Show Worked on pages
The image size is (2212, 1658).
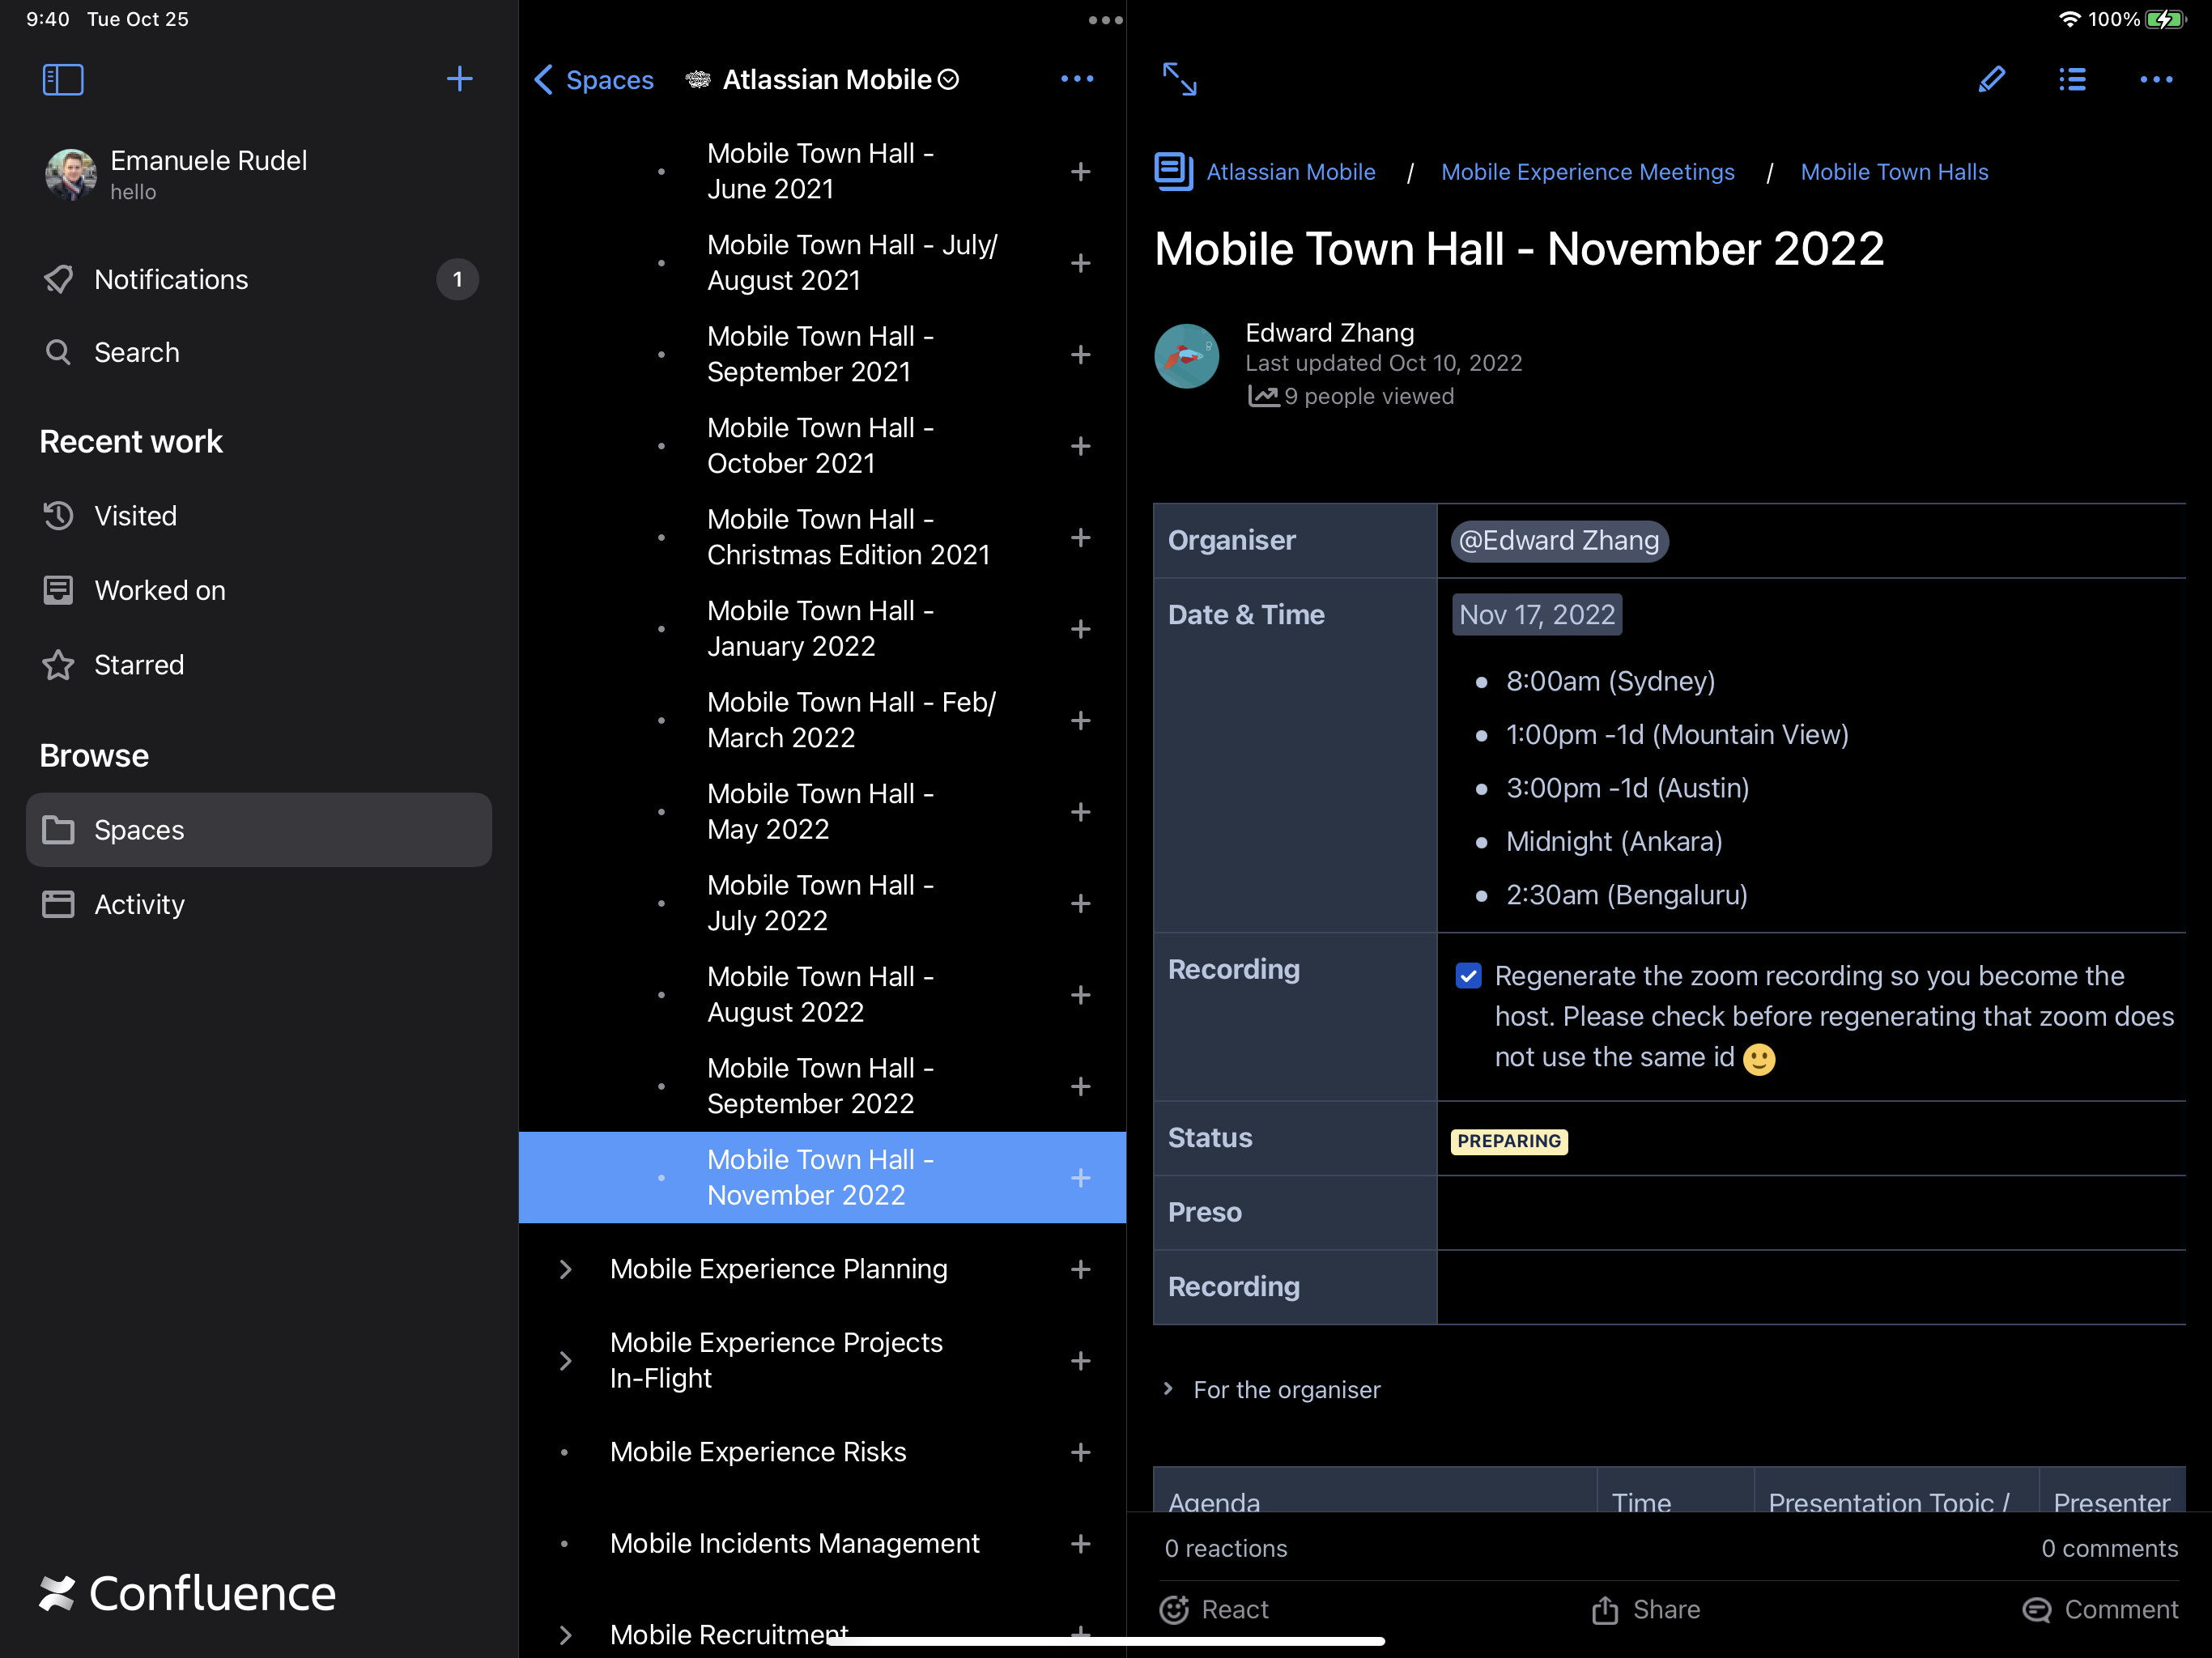[259, 590]
